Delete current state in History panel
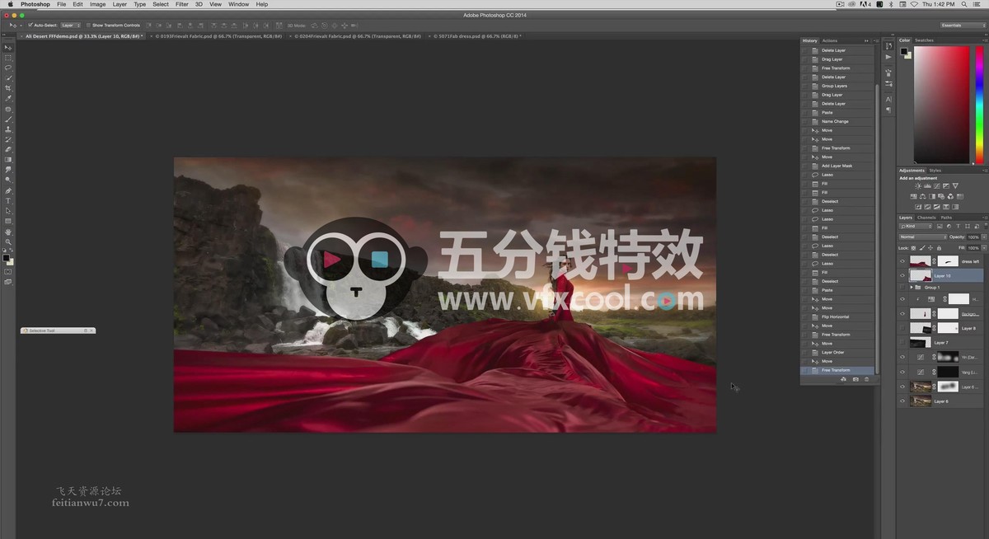 [x=866, y=379]
